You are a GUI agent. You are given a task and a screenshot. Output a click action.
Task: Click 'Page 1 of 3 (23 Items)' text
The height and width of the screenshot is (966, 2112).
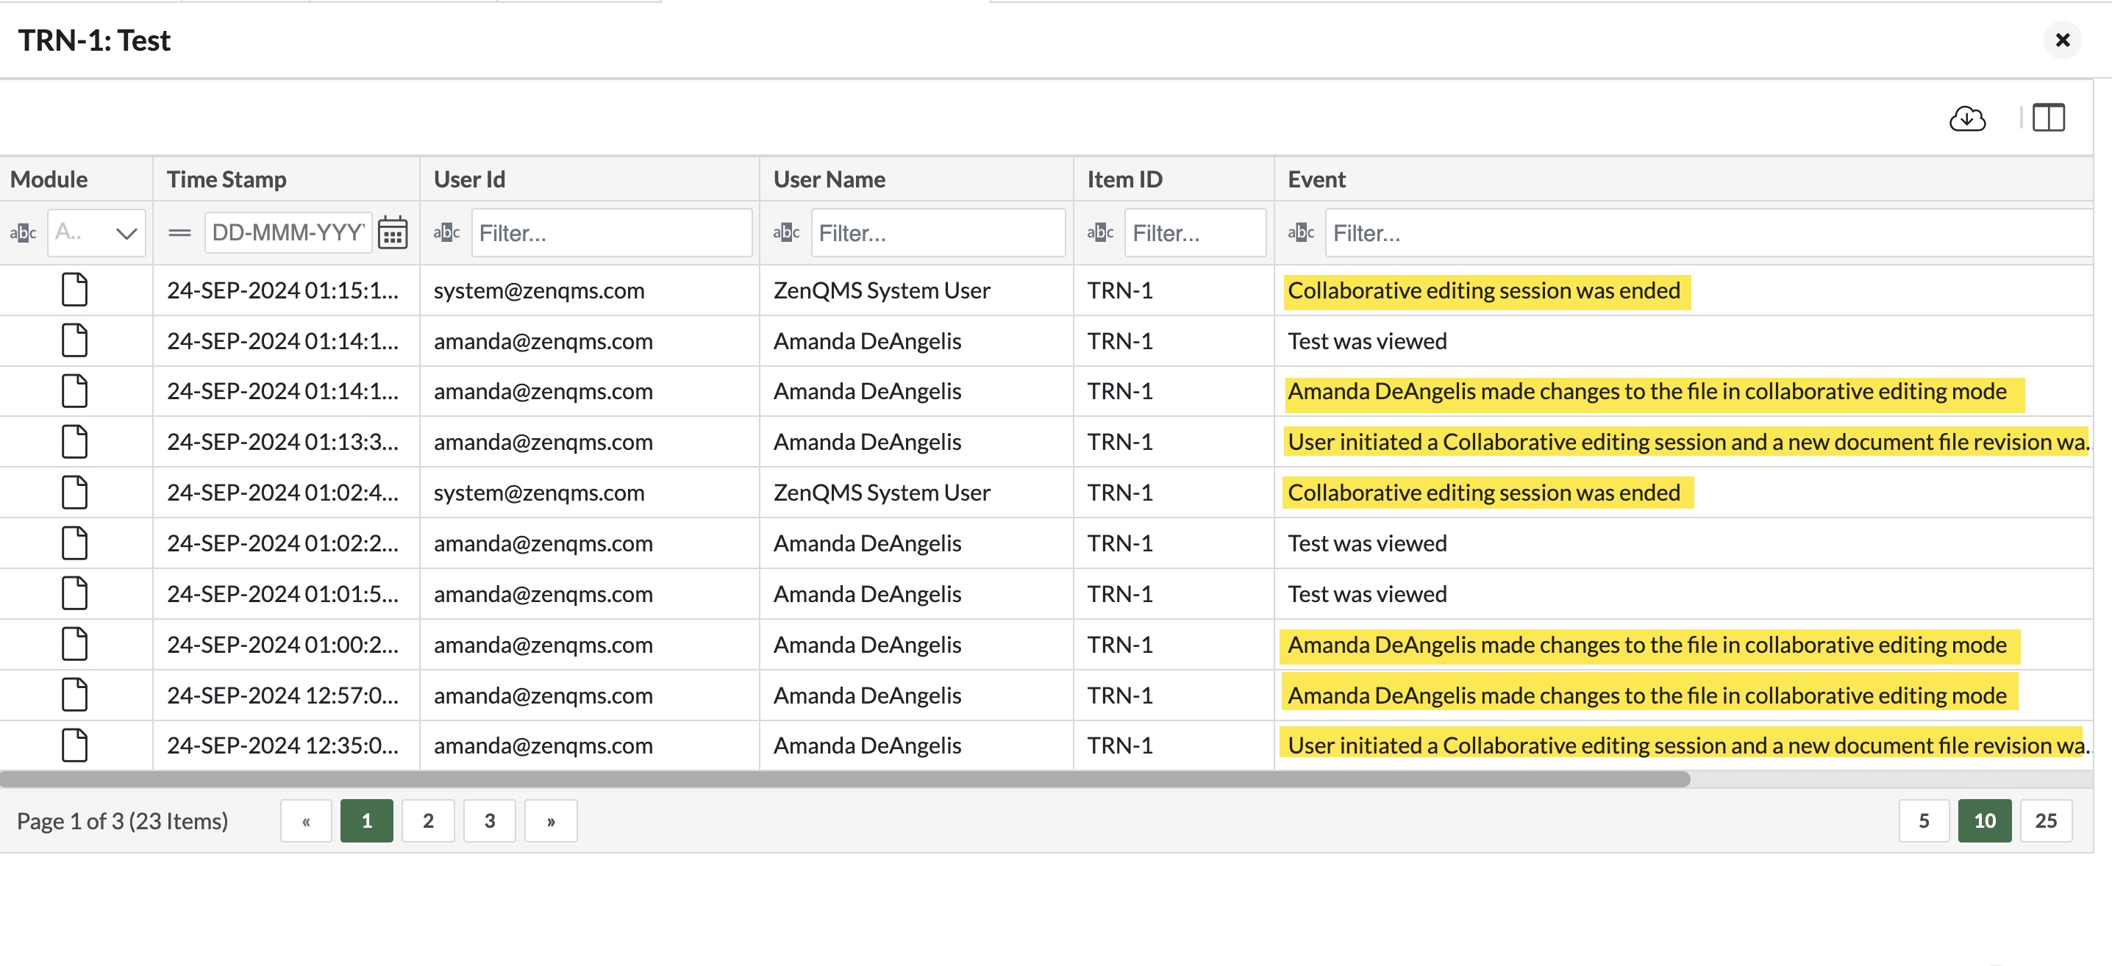[122, 822]
